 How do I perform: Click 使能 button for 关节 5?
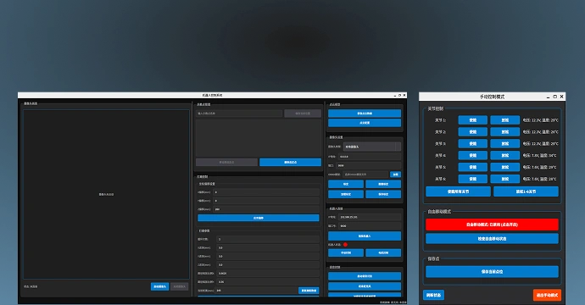click(473, 167)
